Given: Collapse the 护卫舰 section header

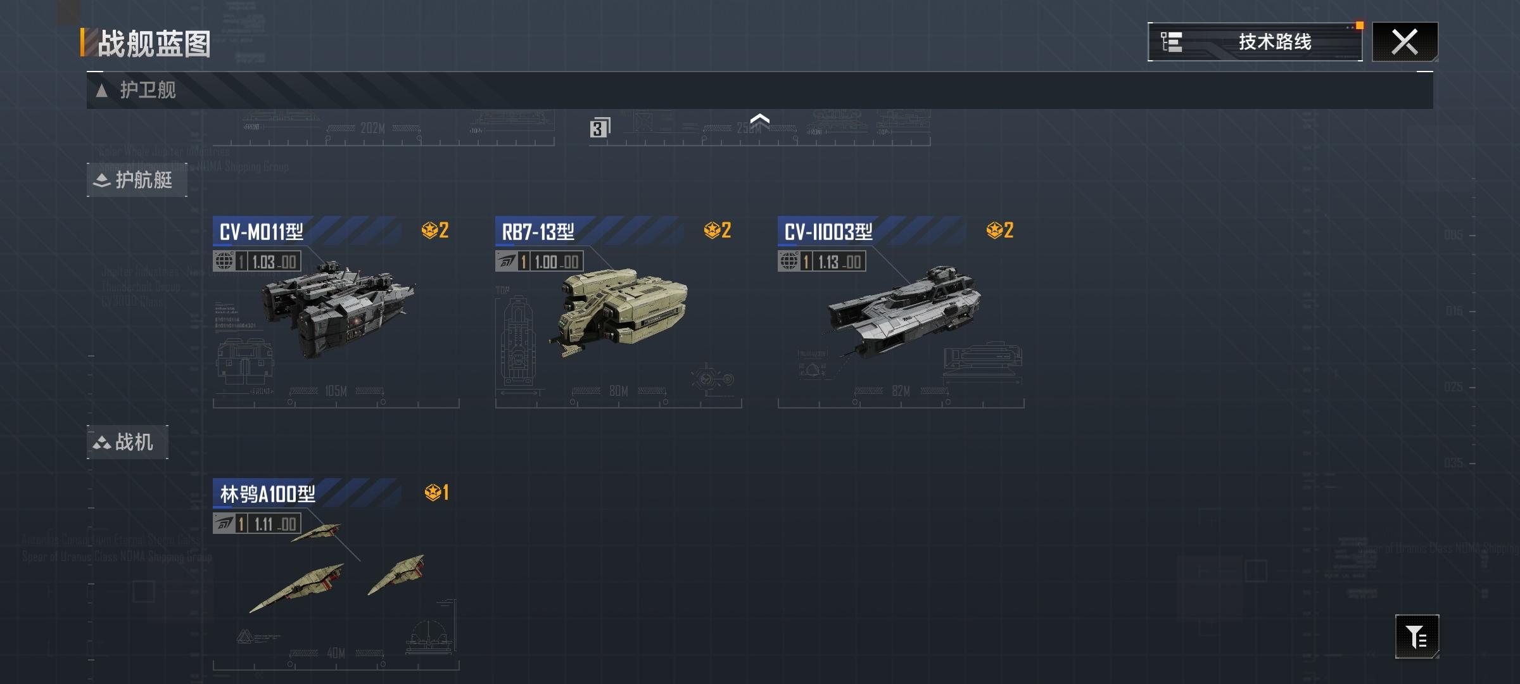Looking at the screenshot, I should [x=759, y=90].
